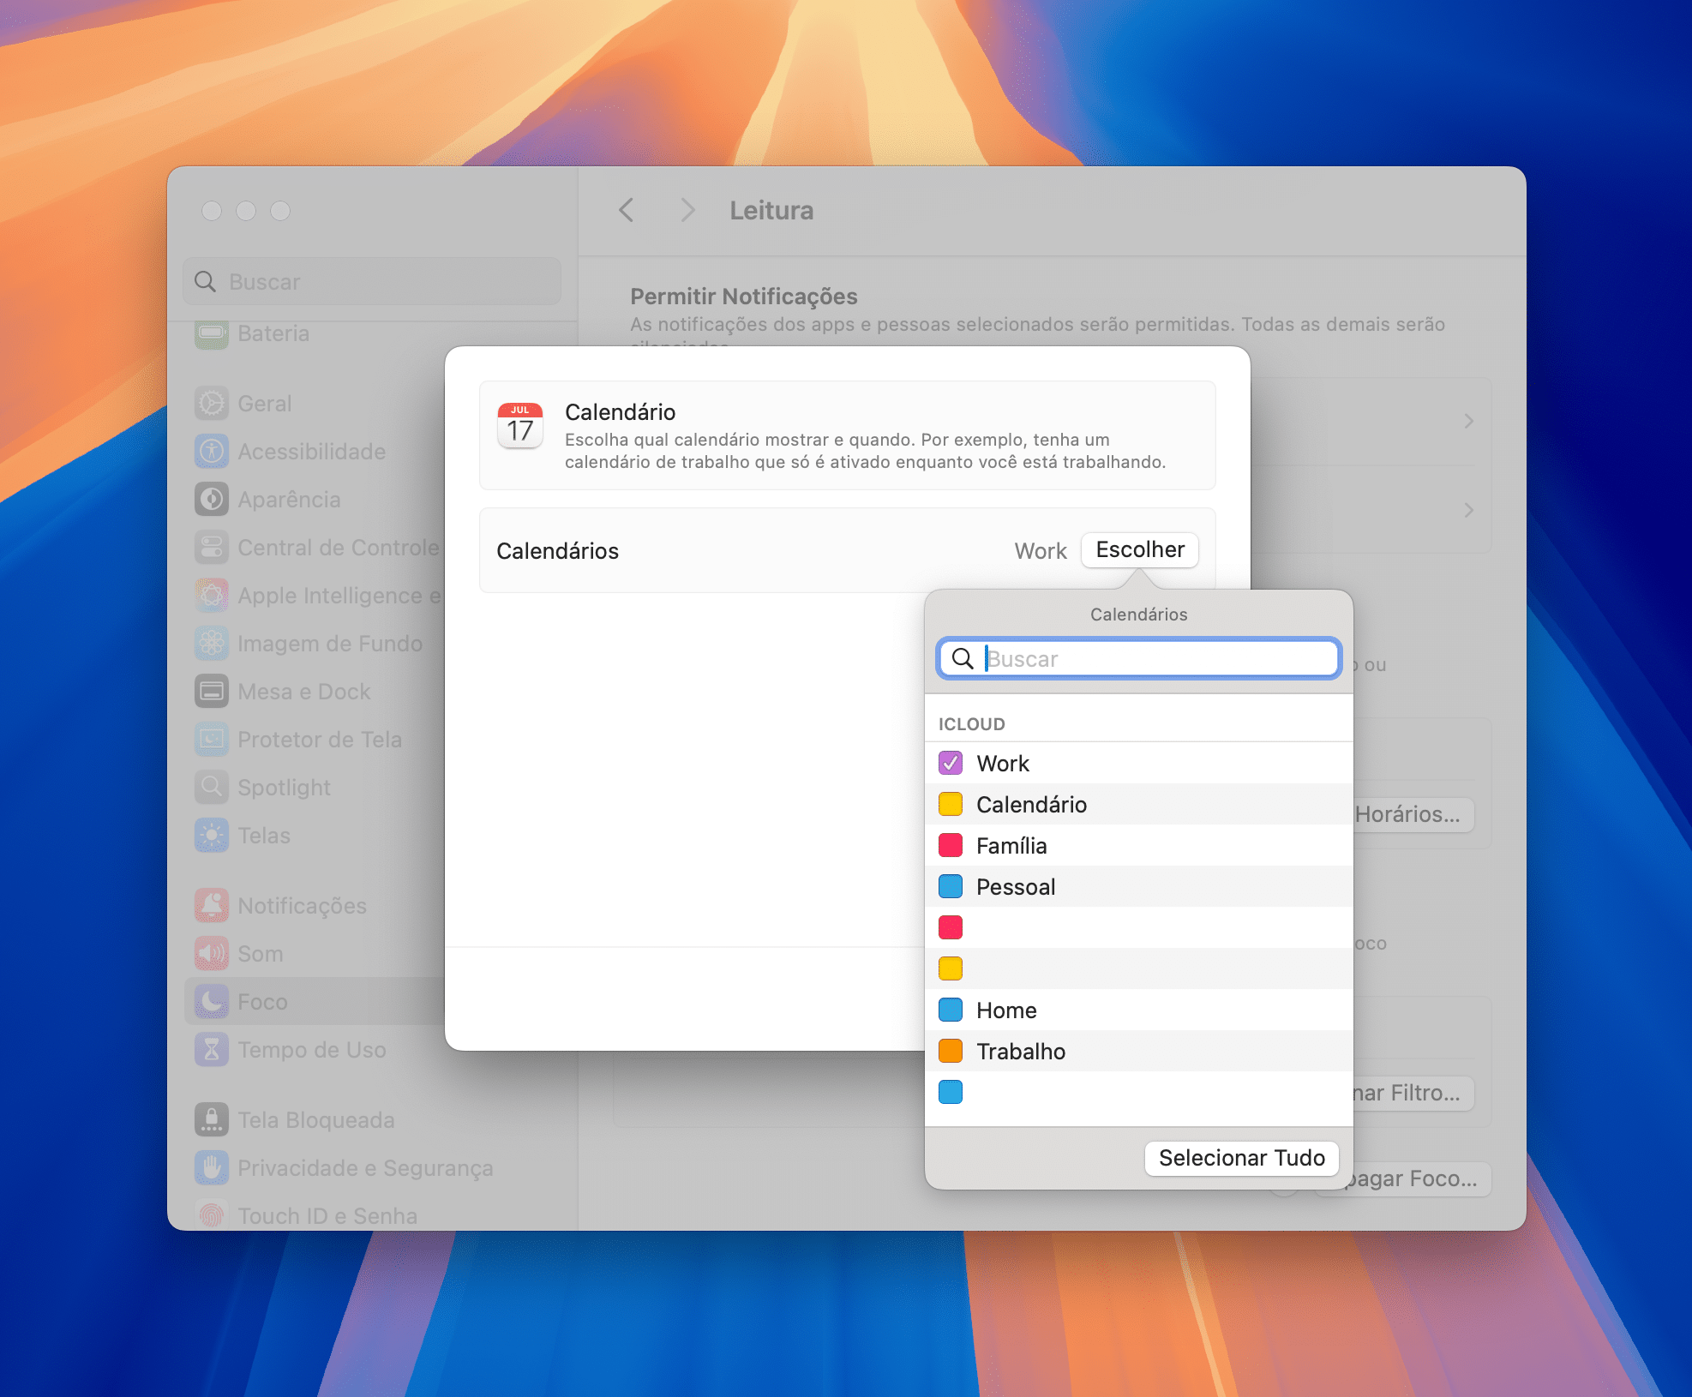1692x1397 pixels.
Task: Click the Notificações bell icon
Action: tap(212, 906)
